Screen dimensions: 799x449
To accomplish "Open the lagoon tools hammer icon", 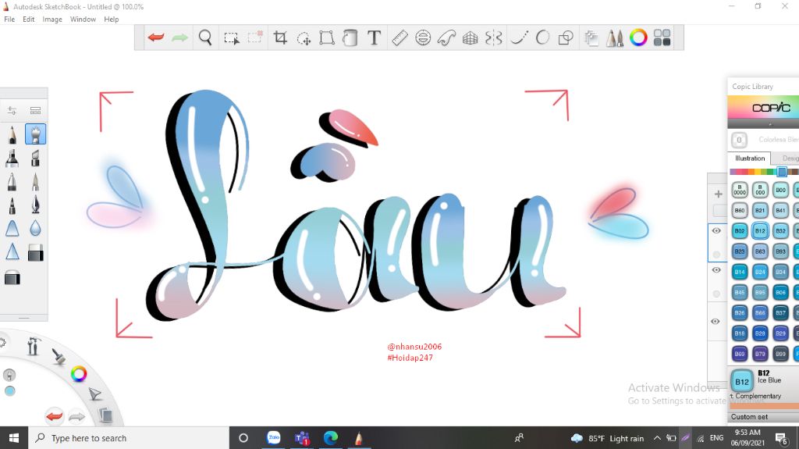I will (x=33, y=346).
